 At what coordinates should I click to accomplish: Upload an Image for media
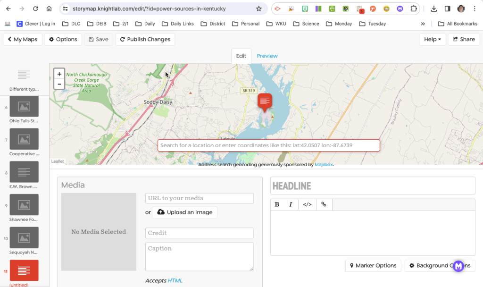pos(184,212)
